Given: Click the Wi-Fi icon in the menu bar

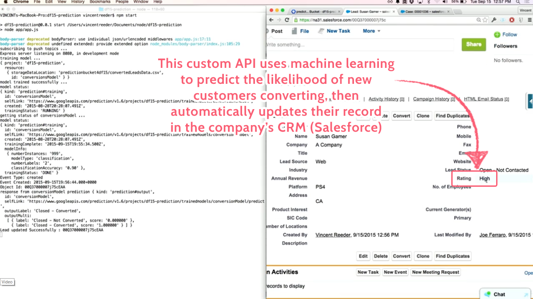Looking at the screenshot, I should pos(437,2).
